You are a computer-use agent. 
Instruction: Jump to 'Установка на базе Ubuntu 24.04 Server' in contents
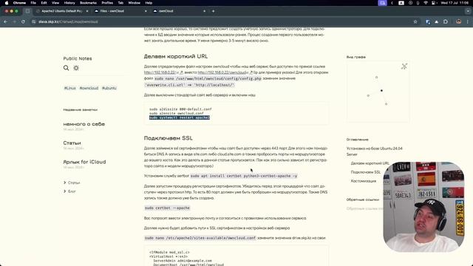(x=375, y=151)
